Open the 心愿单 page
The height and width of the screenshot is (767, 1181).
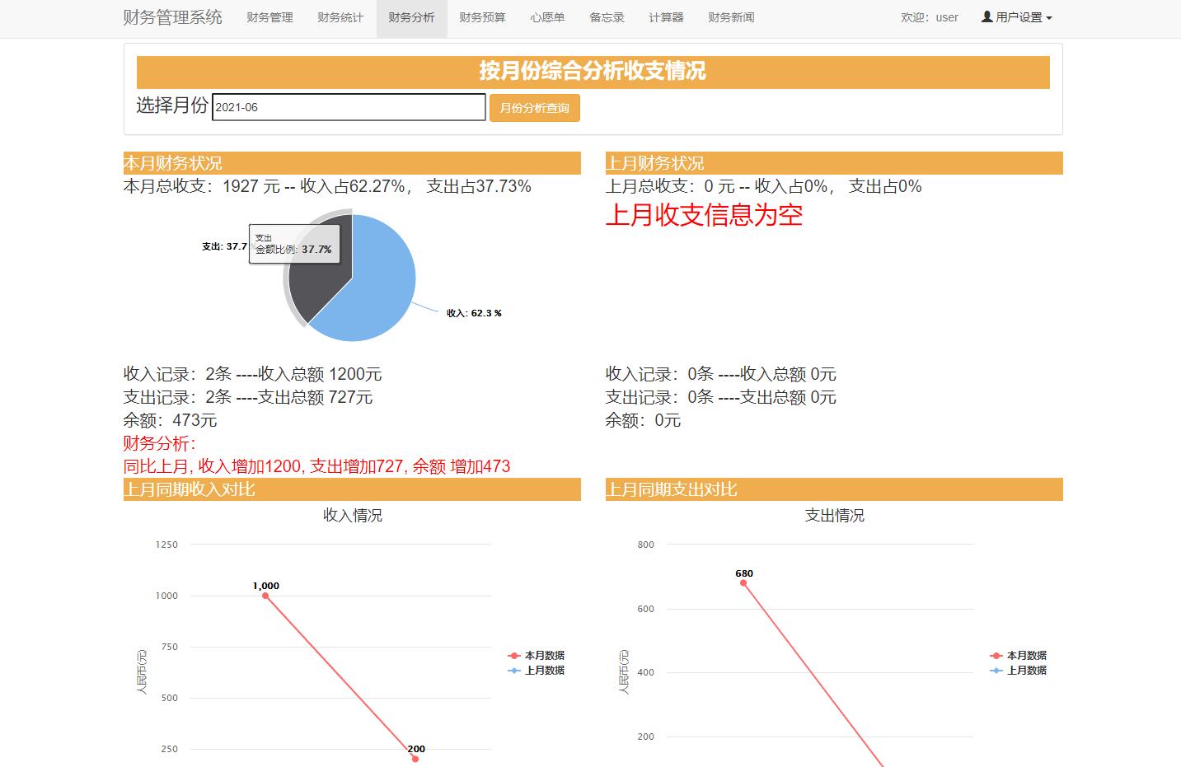(x=547, y=17)
